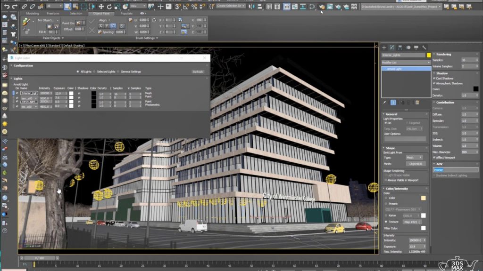Open Select by Name on the toolbar
This screenshot has width=483, height=271.
click(x=75, y=6)
